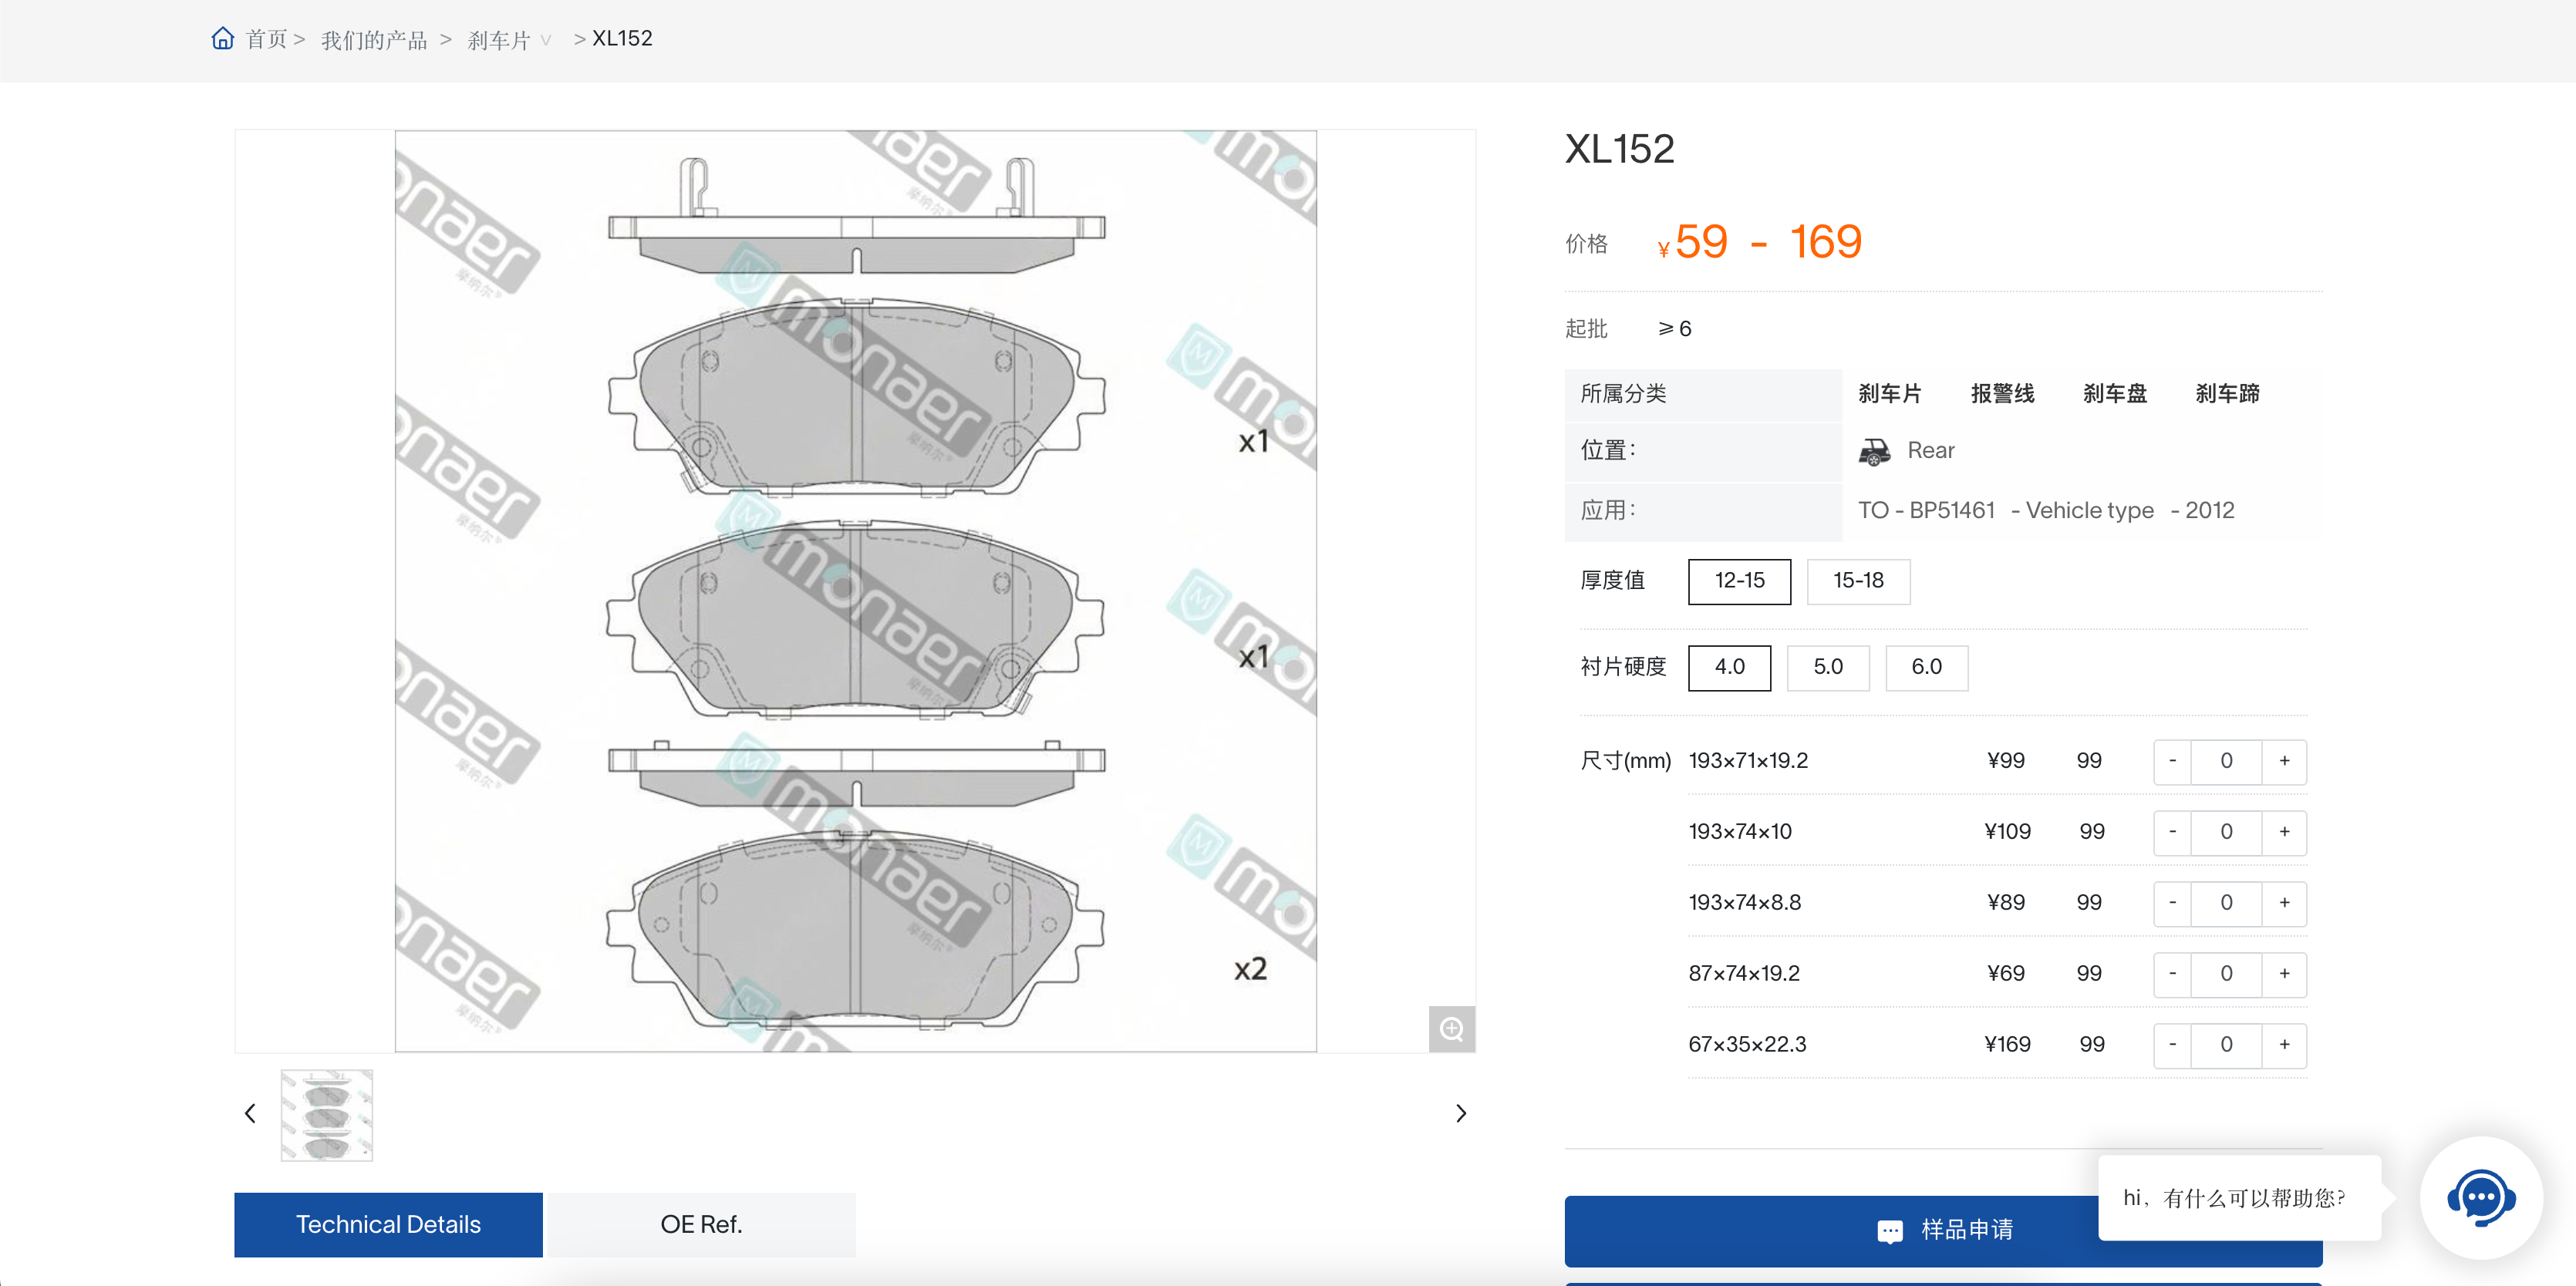The width and height of the screenshot is (2576, 1286).
Task: Open the 报警线 category link
Action: (x=2002, y=393)
